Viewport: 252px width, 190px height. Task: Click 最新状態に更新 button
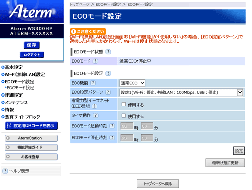pos(225,163)
